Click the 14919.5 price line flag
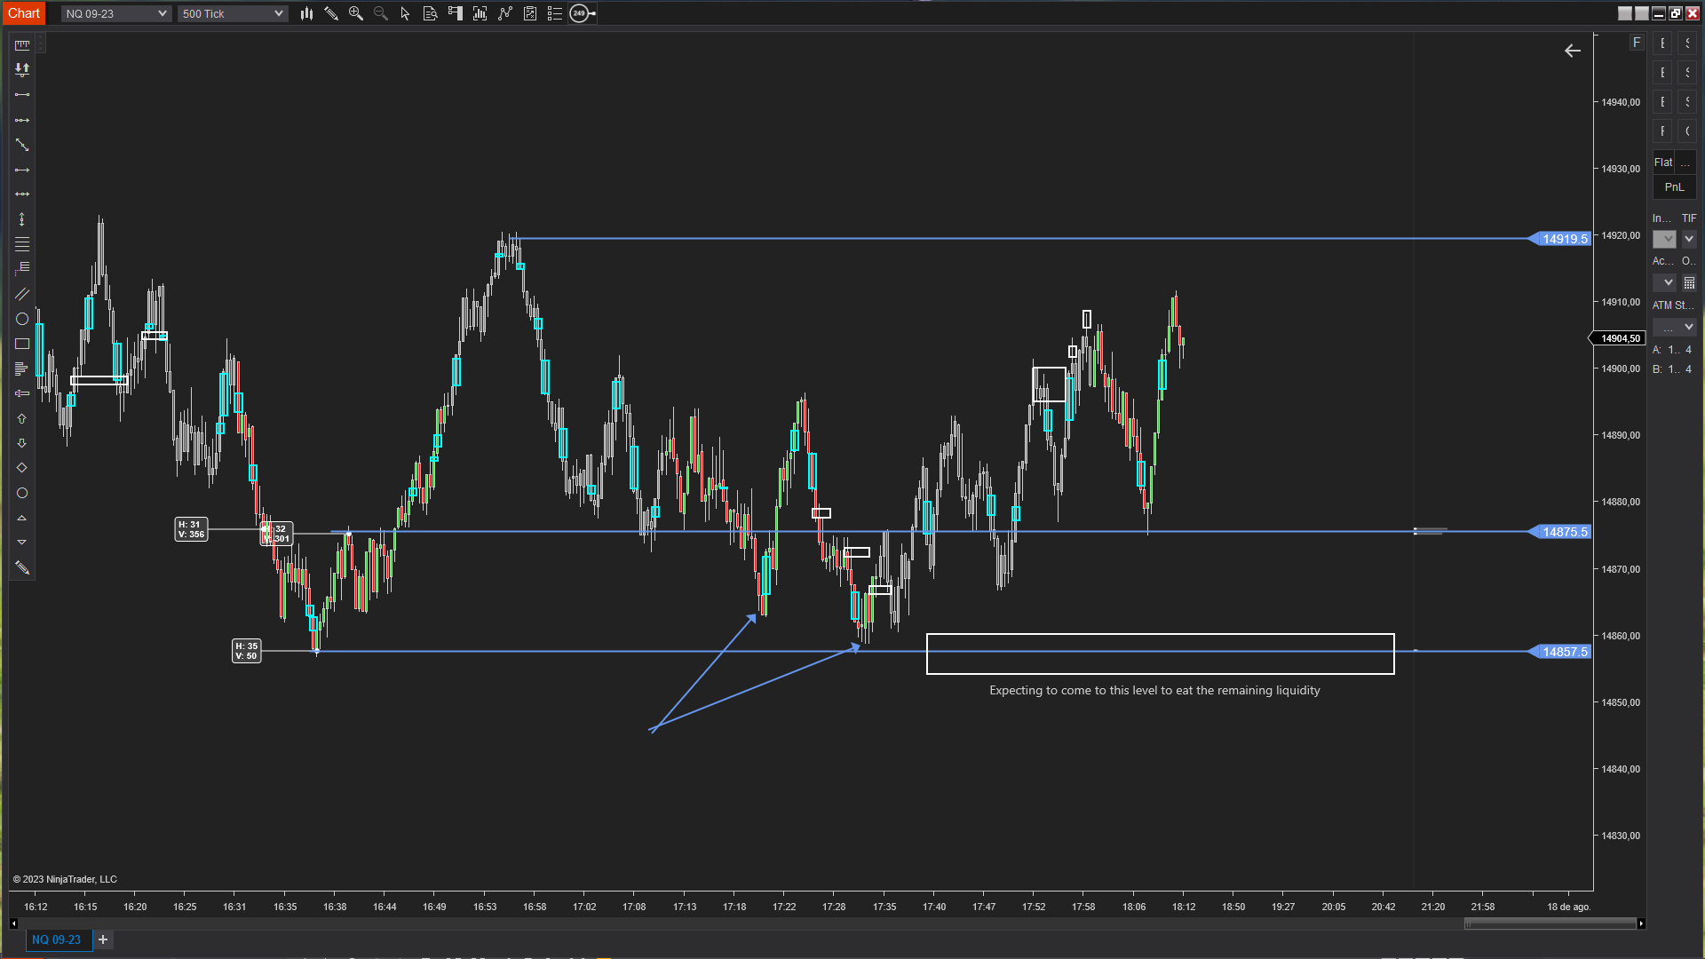Viewport: 1705px width, 959px height. pyautogui.click(x=1559, y=239)
